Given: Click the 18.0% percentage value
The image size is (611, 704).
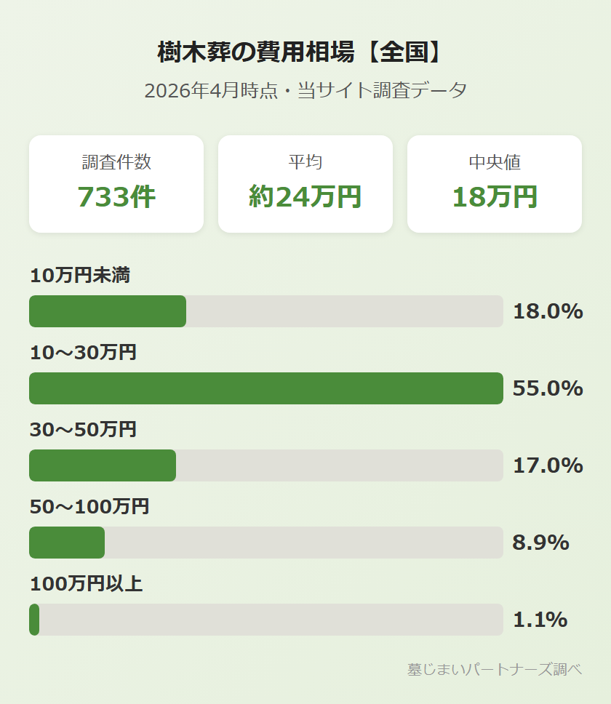Looking at the screenshot, I should pos(548,311).
